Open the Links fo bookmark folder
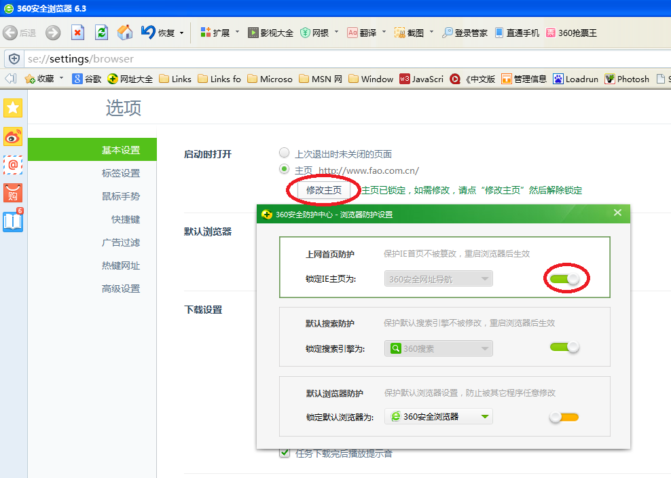The height and width of the screenshot is (478, 671). pos(220,79)
